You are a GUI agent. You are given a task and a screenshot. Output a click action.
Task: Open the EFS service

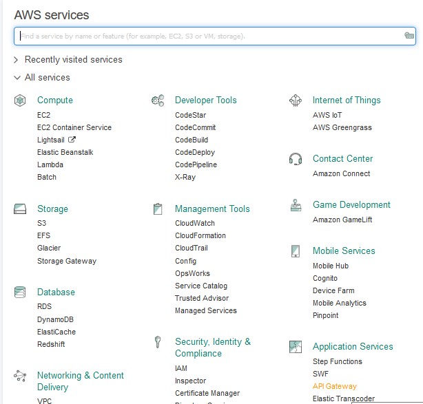coord(43,235)
